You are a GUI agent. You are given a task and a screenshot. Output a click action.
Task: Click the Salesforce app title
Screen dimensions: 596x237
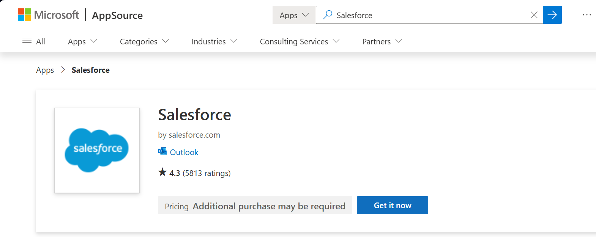[x=194, y=115]
